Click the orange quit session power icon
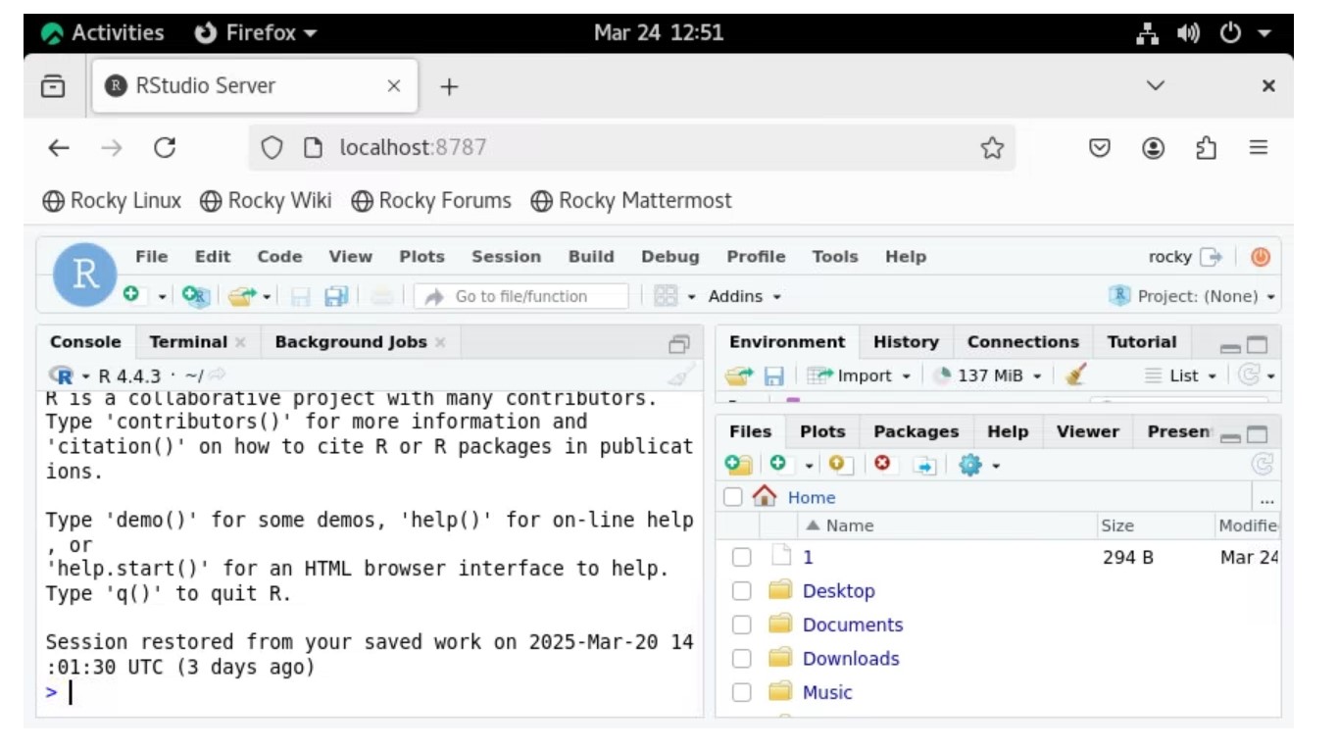 (x=1261, y=257)
